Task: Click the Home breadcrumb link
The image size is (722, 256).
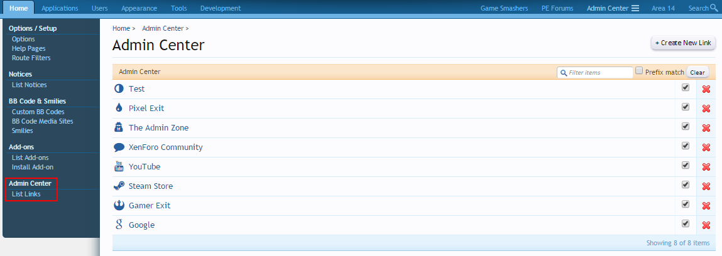Action: click(121, 28)
